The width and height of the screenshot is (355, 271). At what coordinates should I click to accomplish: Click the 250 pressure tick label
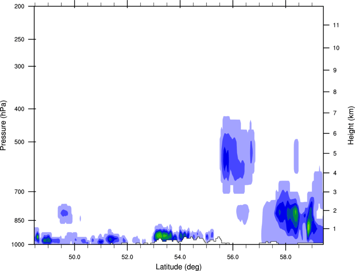coord(19,39)
